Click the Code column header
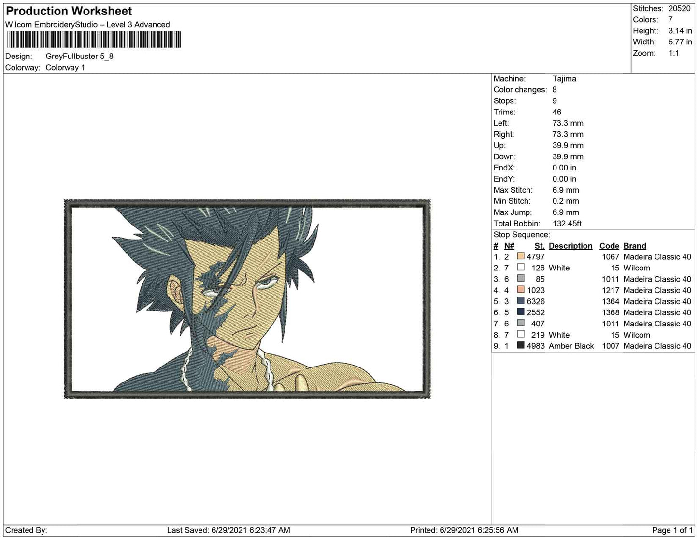 [609, 246]
